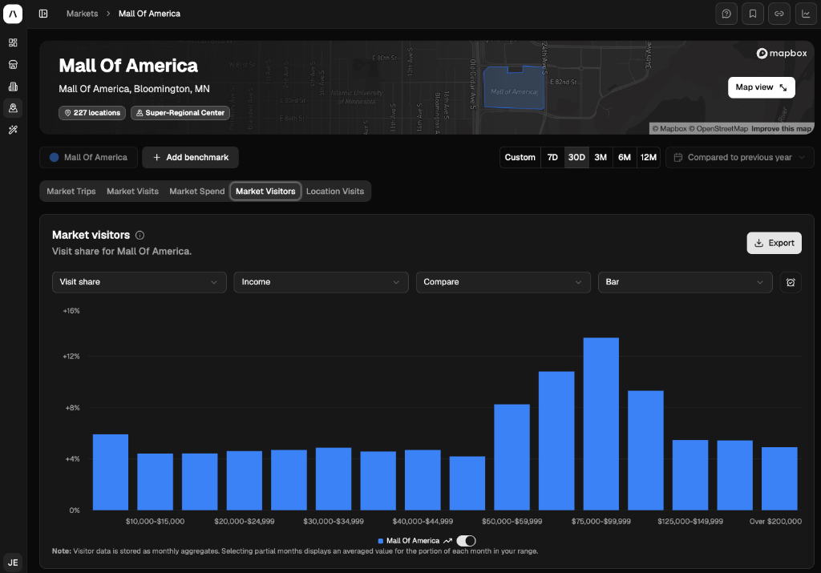This screenshot has height=573, width=821.
Task: Click the OpenStreetMap attribution link
Action: 718,129
